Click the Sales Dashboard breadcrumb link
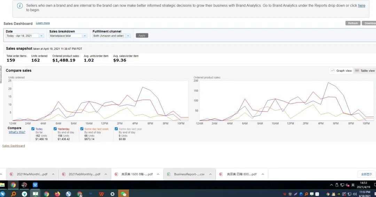The width and height of the screenshot is (376, 197). coord(14,146)
